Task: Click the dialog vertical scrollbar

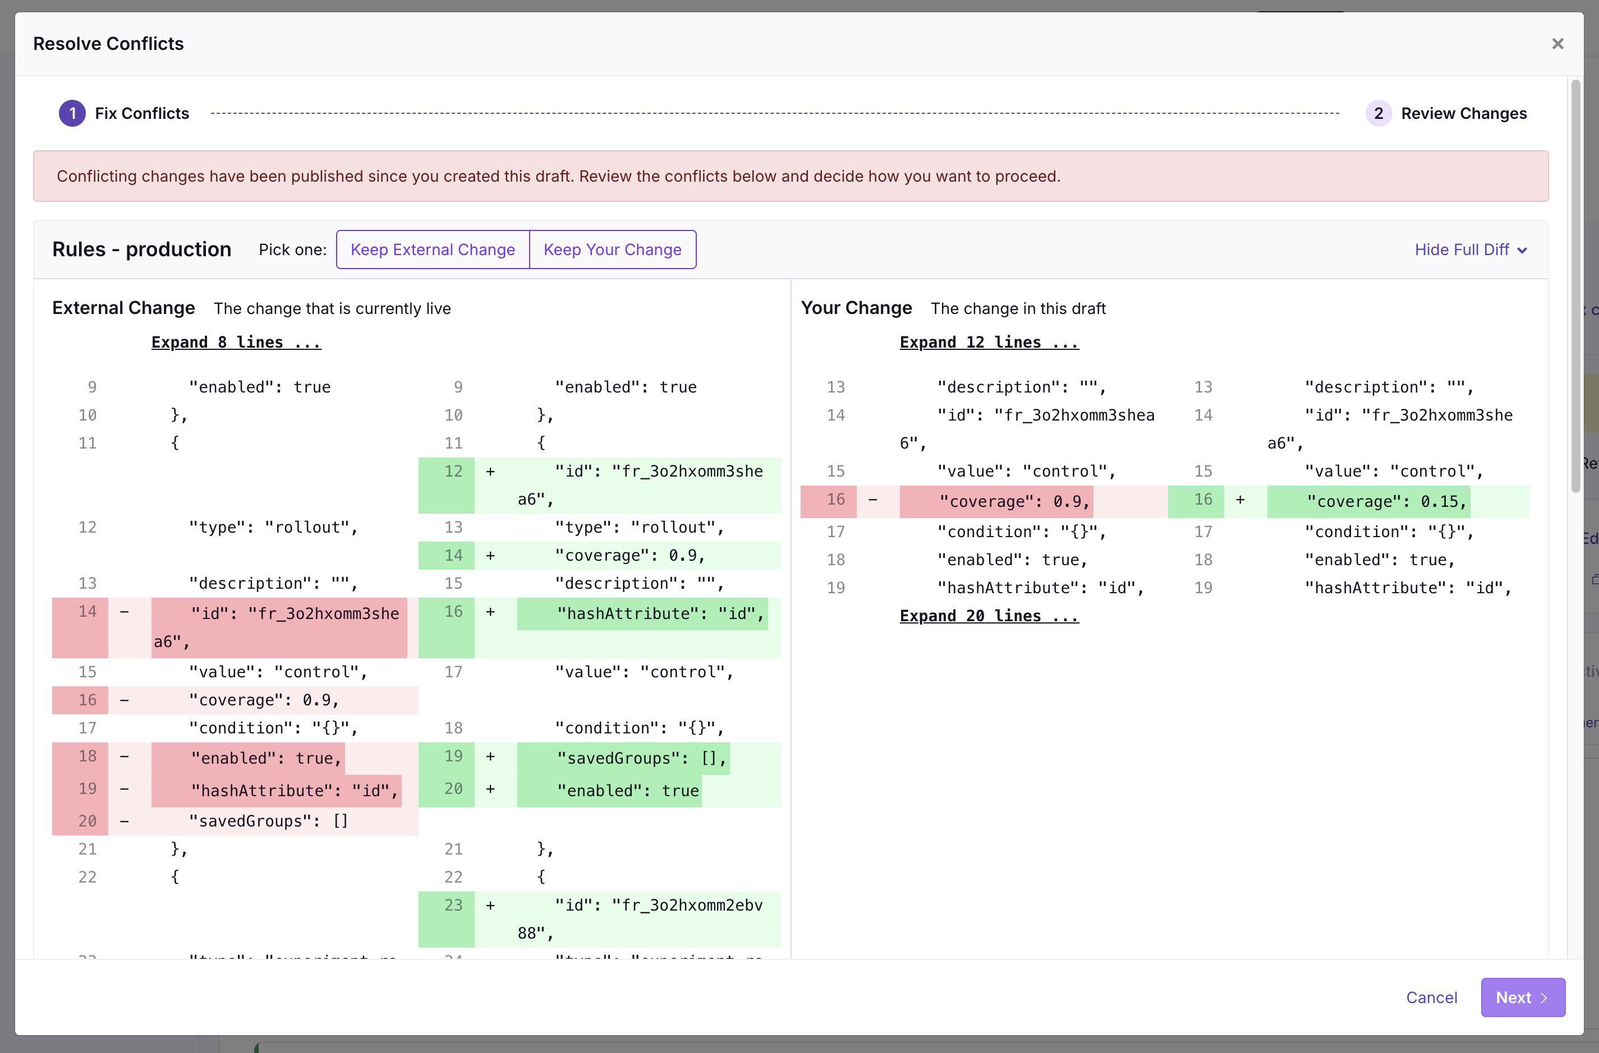Action: (x=1575, y=285)
